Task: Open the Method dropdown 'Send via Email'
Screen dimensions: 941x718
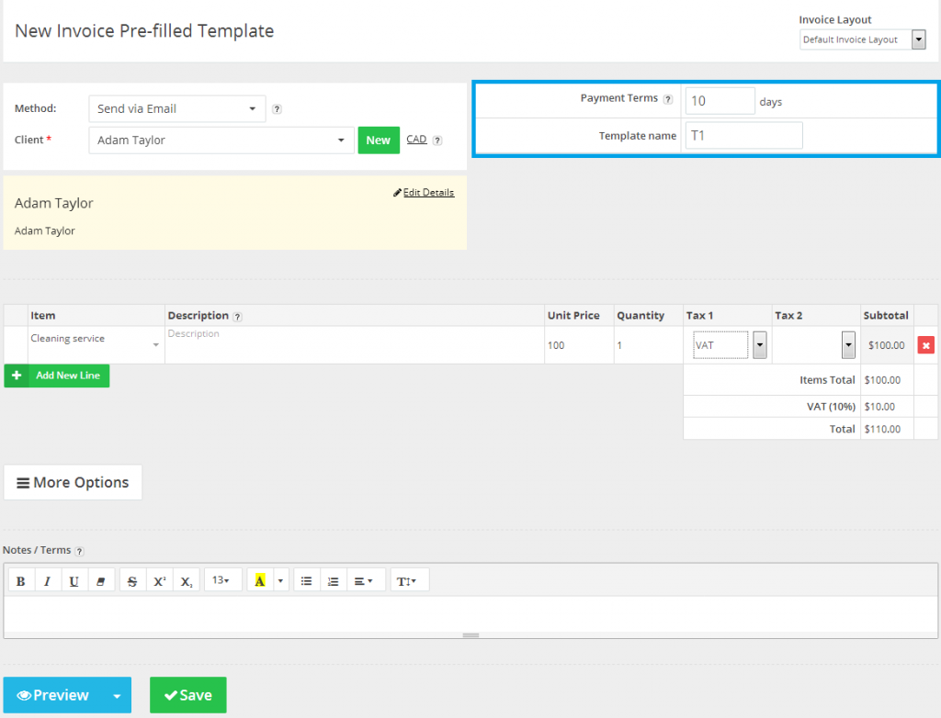Action: (x=176, y=108)
